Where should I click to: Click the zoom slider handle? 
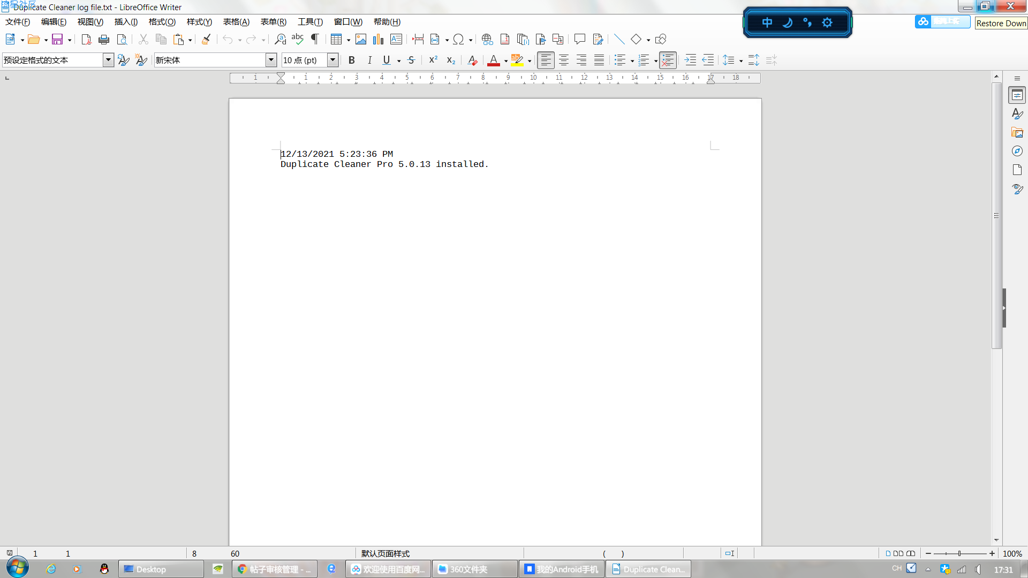pyautogui.click(x=959, y=553)
